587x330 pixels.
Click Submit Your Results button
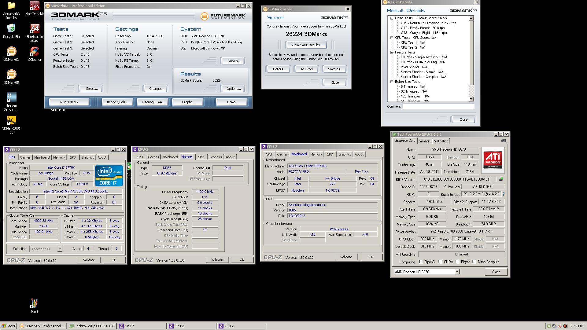click(x=306, y=45)
